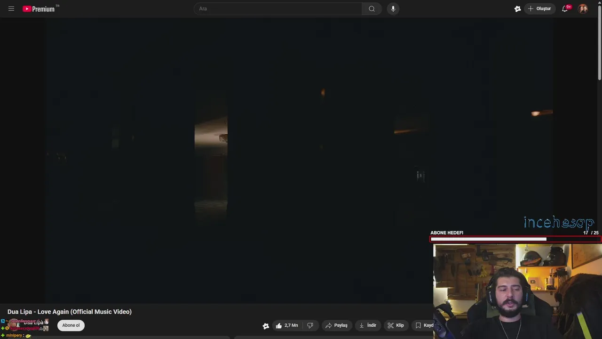The height and width of the screenshot is (339, 602).
Task: Click the streamer webcam overlay
Action: coord(517,291)
